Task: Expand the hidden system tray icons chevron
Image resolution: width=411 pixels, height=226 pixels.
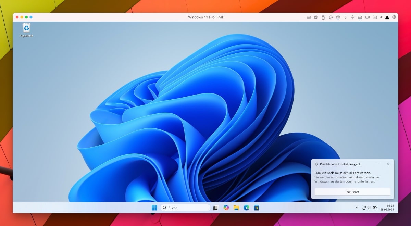Action: [x=357, y=208]
